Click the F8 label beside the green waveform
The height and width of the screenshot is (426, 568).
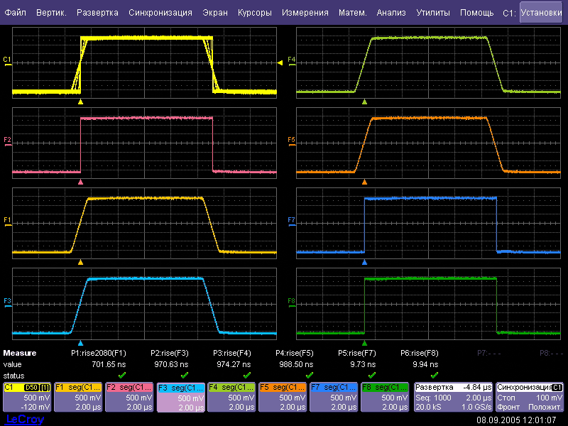click(x=291, y=302)
